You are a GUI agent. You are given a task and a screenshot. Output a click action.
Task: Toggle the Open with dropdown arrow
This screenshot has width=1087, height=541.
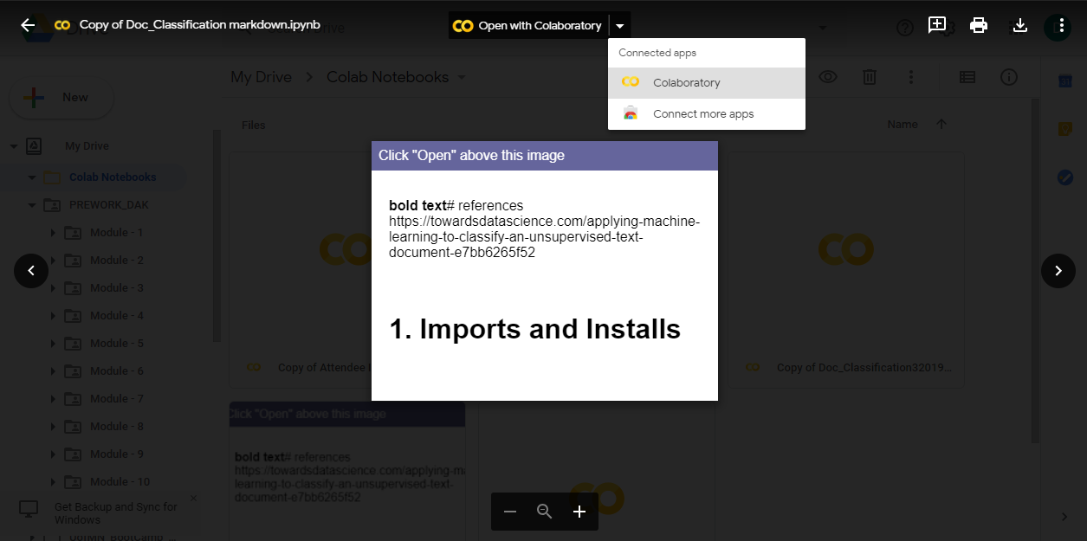pyautogui.click(x=619, y=26)
